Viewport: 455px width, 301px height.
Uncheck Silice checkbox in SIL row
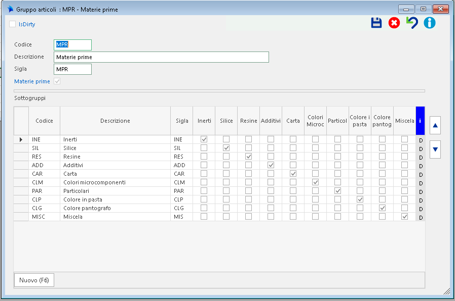tap(226, 148)
